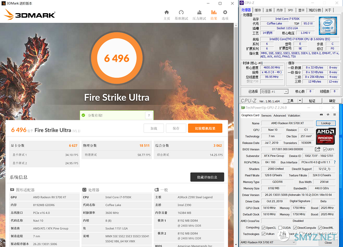The width and height of the screenshot is (343, 247).
Task: Click the 3DMark scrollbar down arrow
Action: point(236,244)
